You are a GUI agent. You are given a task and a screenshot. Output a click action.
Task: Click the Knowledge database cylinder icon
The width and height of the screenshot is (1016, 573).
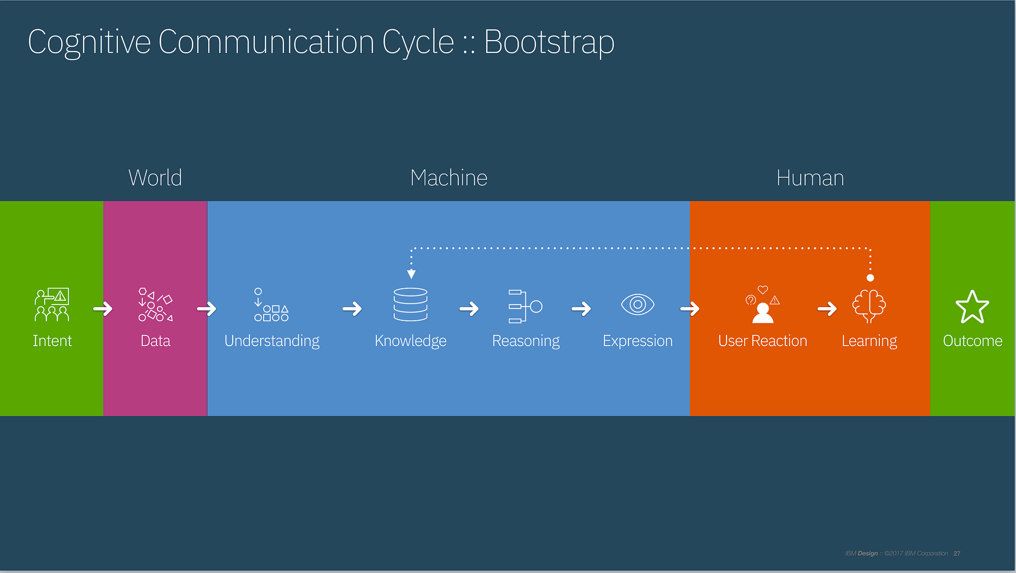[410, 305]
